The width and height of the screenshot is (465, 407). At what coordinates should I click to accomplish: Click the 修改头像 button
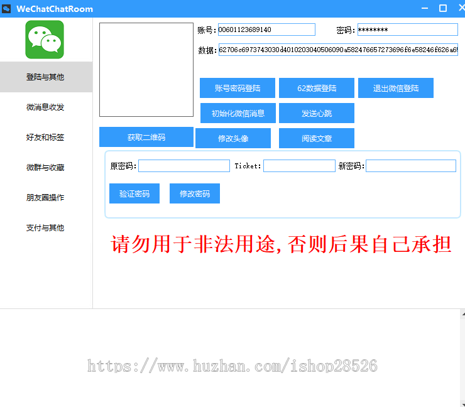tap(233, 138)
